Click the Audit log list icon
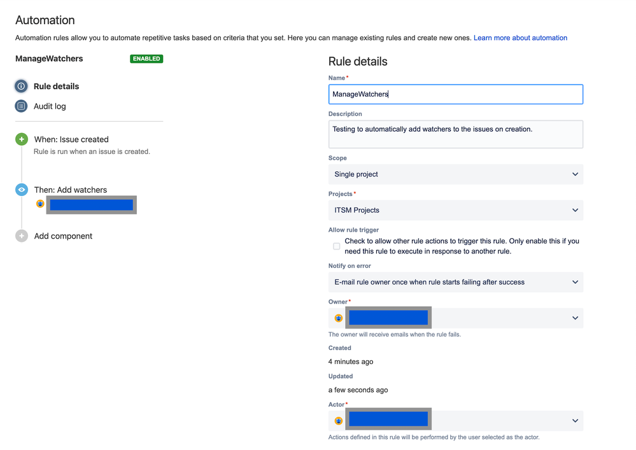Viewport: 636px width, 450px height. [x=21, y=106]
